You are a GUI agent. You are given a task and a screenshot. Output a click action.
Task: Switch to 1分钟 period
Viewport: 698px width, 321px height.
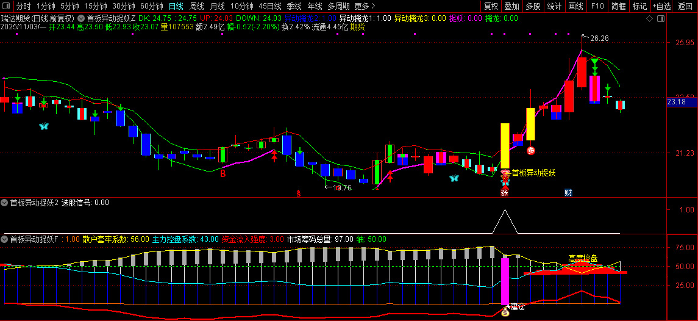46,6
